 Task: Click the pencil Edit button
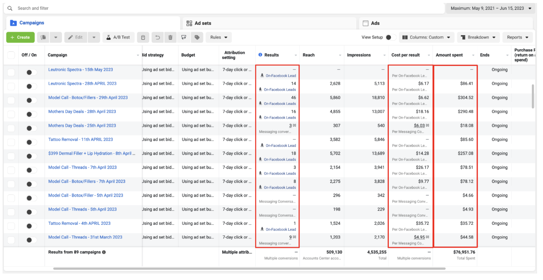click(x=76, y=37)
